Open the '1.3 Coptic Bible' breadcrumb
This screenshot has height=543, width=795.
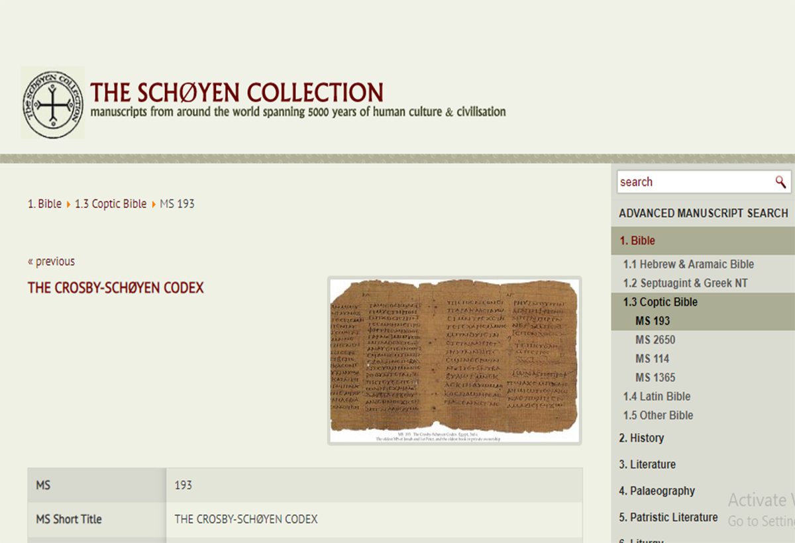(x=111, y=204)
